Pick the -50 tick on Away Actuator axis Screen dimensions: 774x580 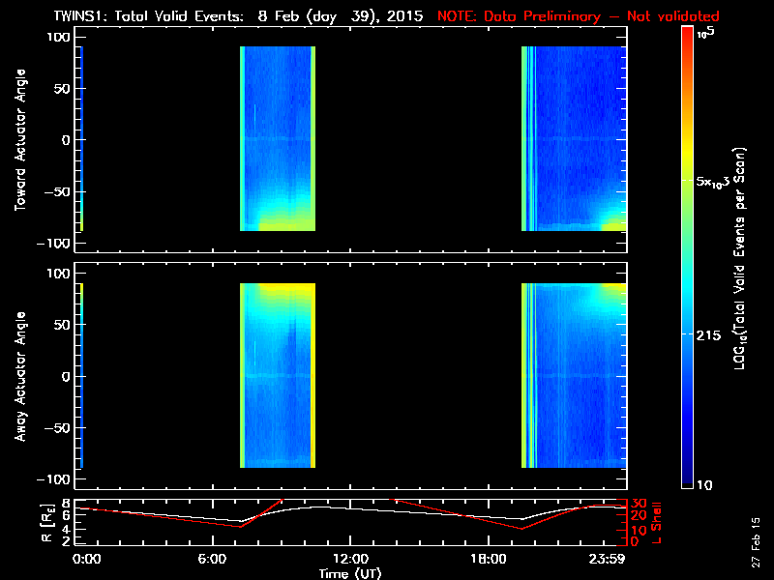tap(58, 427)
